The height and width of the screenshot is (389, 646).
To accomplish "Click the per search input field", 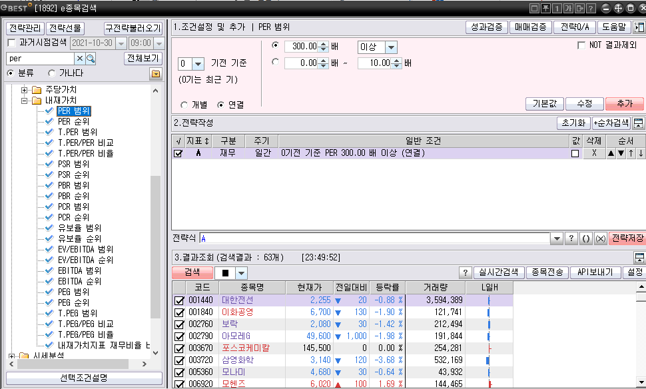I will tap(41, 59).
